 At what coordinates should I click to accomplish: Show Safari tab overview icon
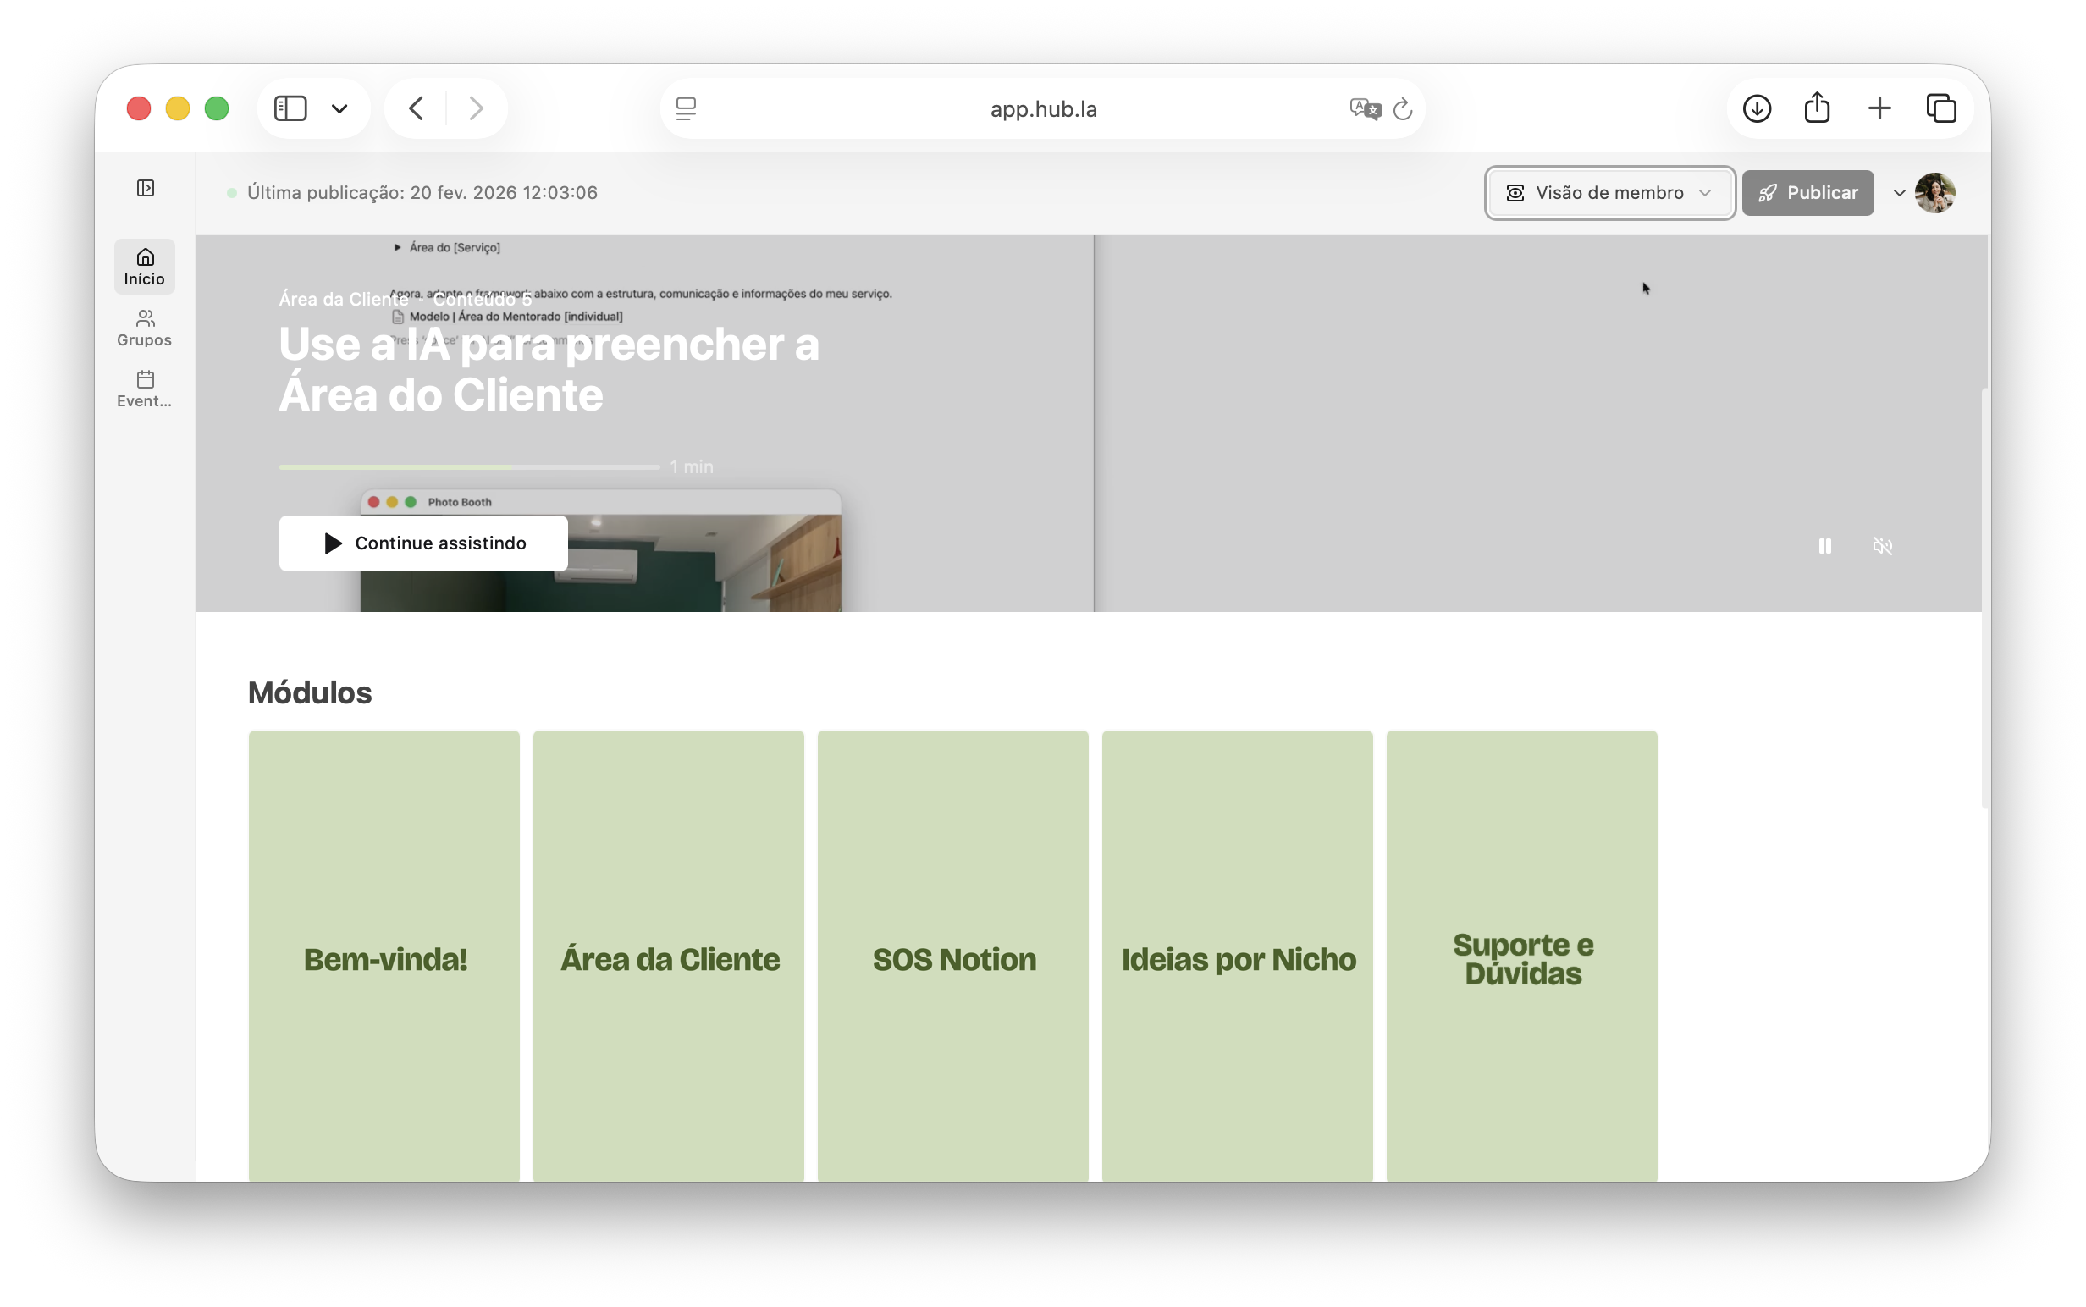click(x=1941, y=109)
